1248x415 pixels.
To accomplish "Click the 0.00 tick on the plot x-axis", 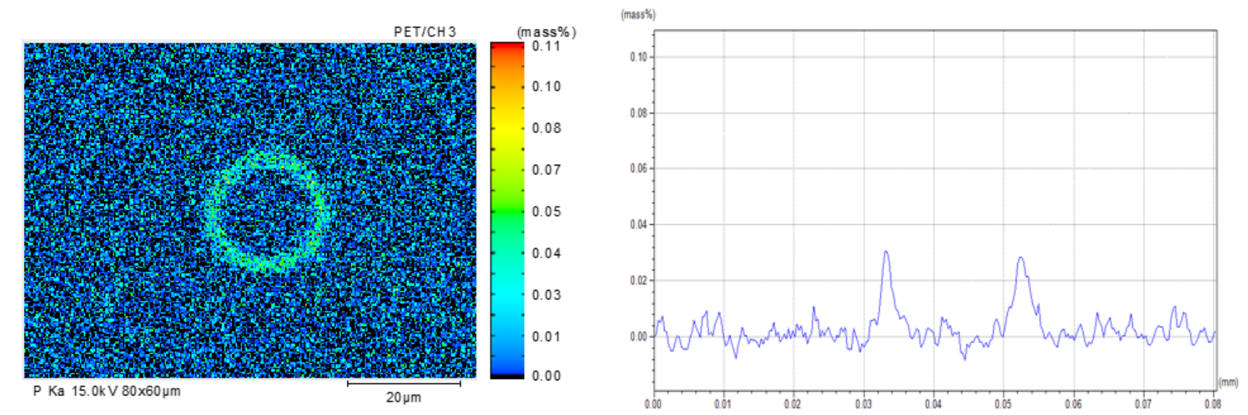I will pos(653,404).
